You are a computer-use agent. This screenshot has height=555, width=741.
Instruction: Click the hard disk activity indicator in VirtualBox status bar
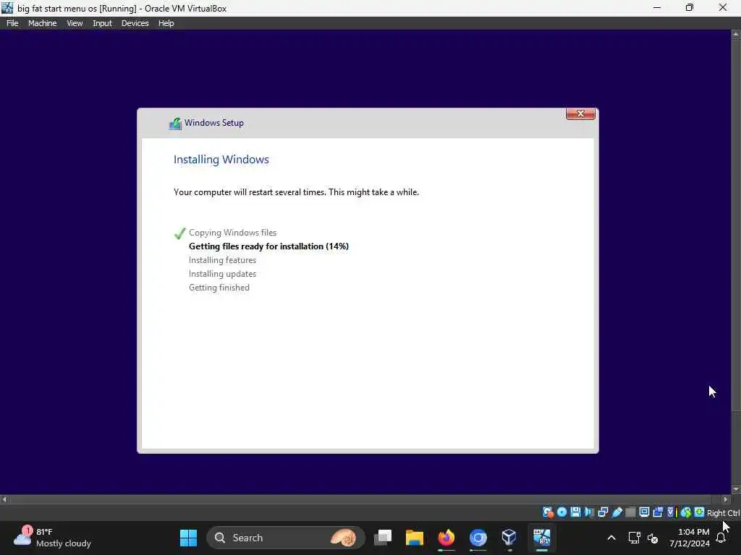(548, 512)
